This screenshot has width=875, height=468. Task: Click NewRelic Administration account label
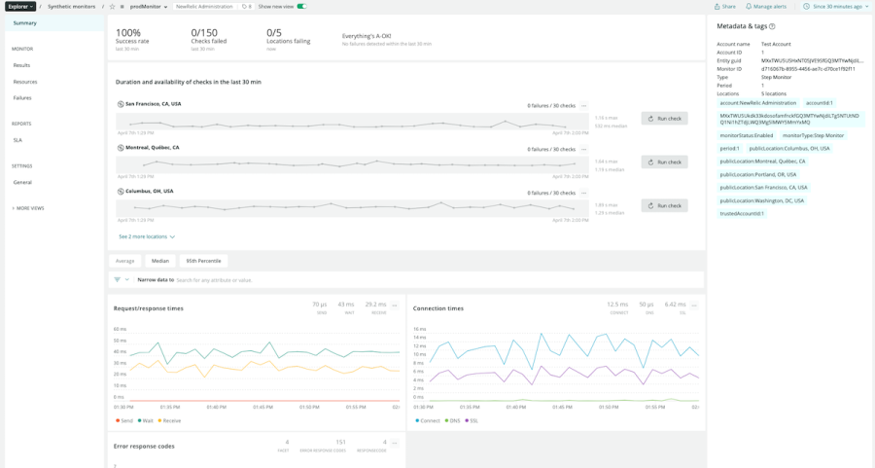click(x=204, y=7)
